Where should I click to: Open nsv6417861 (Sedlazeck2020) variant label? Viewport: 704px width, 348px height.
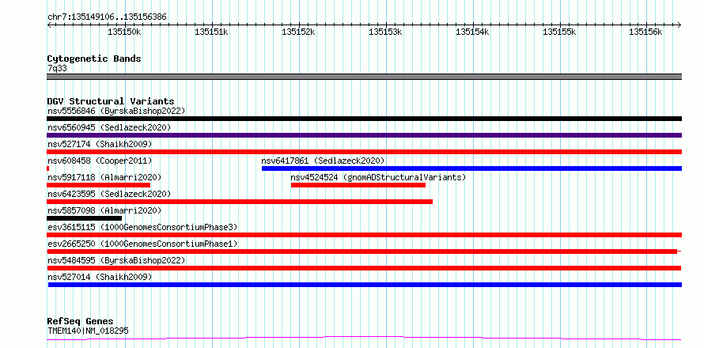tap(324, 161)
